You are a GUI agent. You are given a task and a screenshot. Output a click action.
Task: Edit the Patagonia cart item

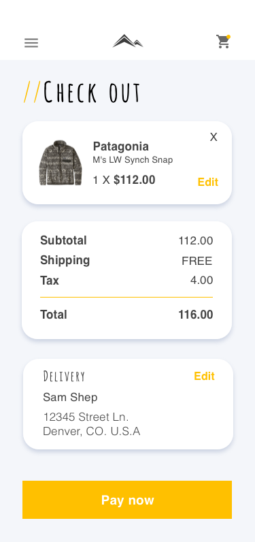coord(207,182)
